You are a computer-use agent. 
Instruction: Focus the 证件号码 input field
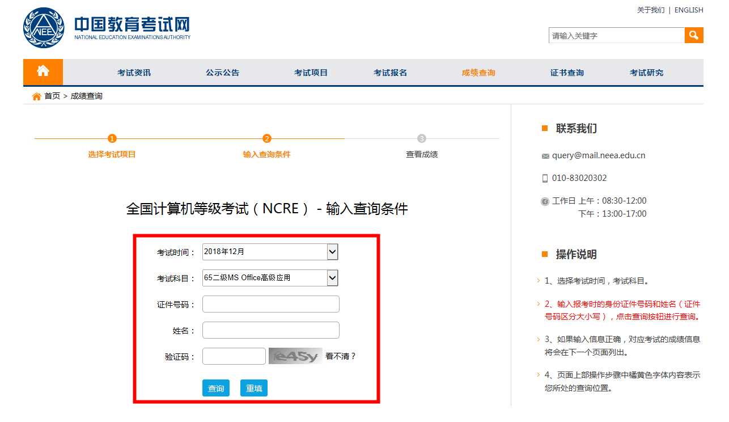(x=271, y=304)
